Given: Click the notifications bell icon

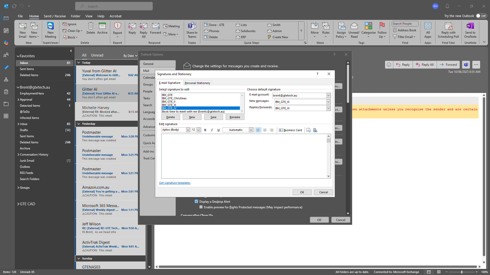Looking at the screenshot, I should click(x=447, y=6).
